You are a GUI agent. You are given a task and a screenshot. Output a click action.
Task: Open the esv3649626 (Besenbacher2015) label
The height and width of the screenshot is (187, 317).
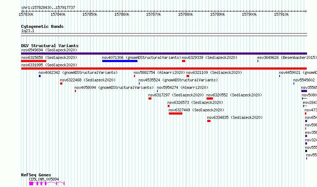287,57
